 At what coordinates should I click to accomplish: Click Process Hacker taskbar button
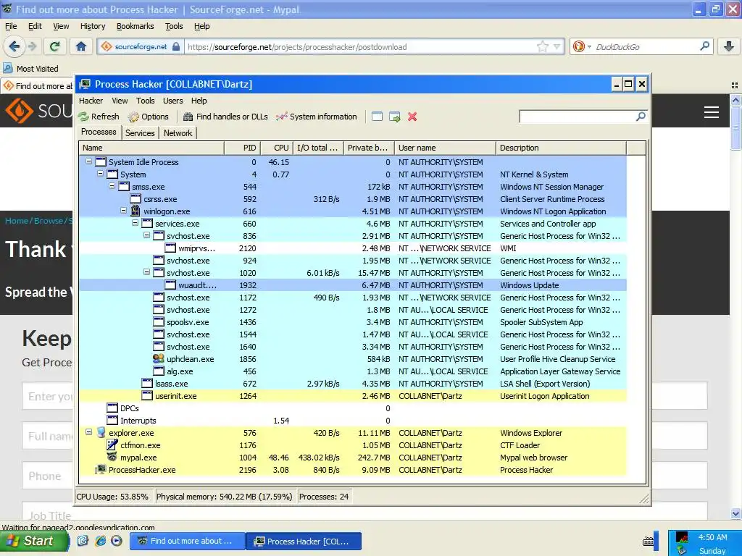304,542
